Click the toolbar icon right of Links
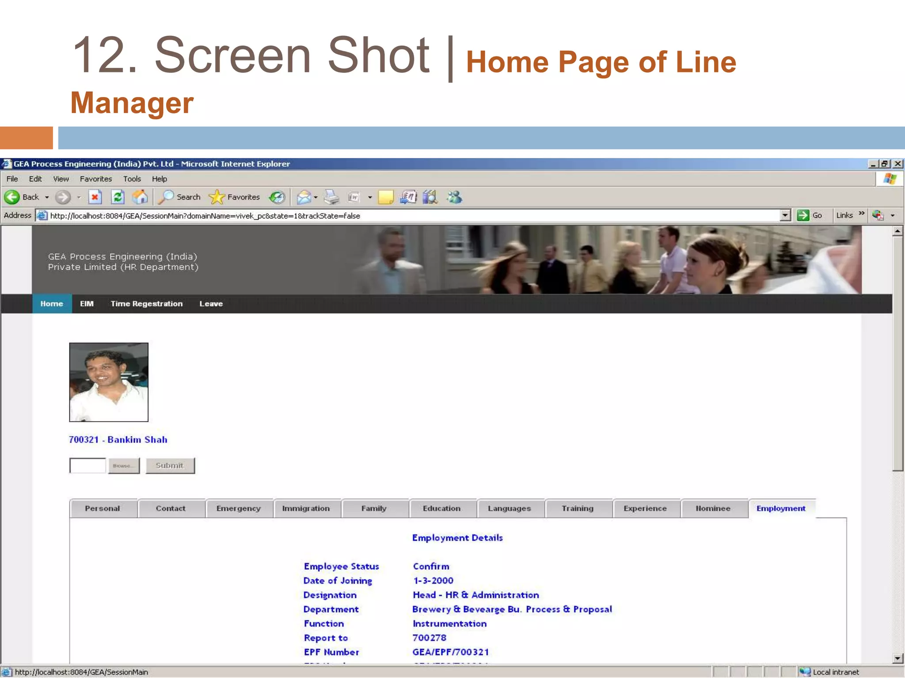 coord(878,215)
